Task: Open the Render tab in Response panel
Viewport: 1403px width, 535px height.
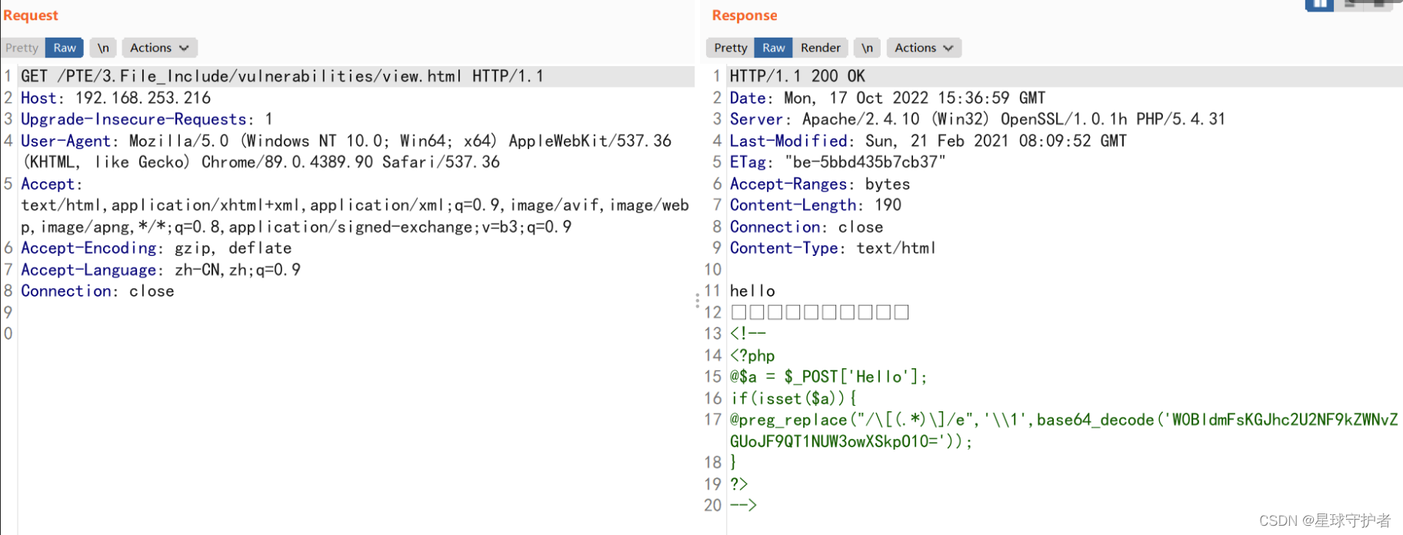Action: coord(821,48)
